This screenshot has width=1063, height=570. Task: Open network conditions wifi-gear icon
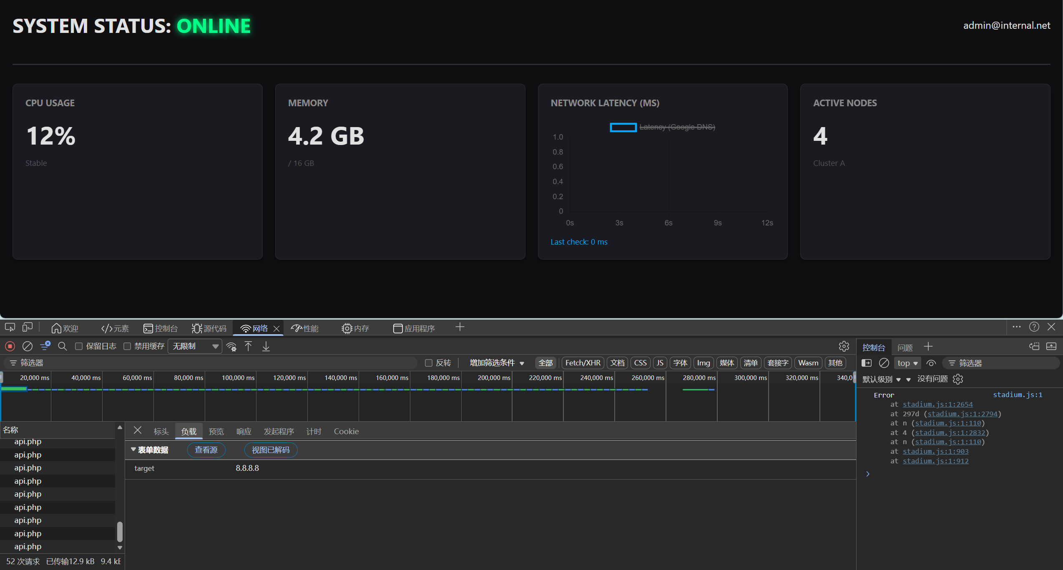(x=231, y=346)
